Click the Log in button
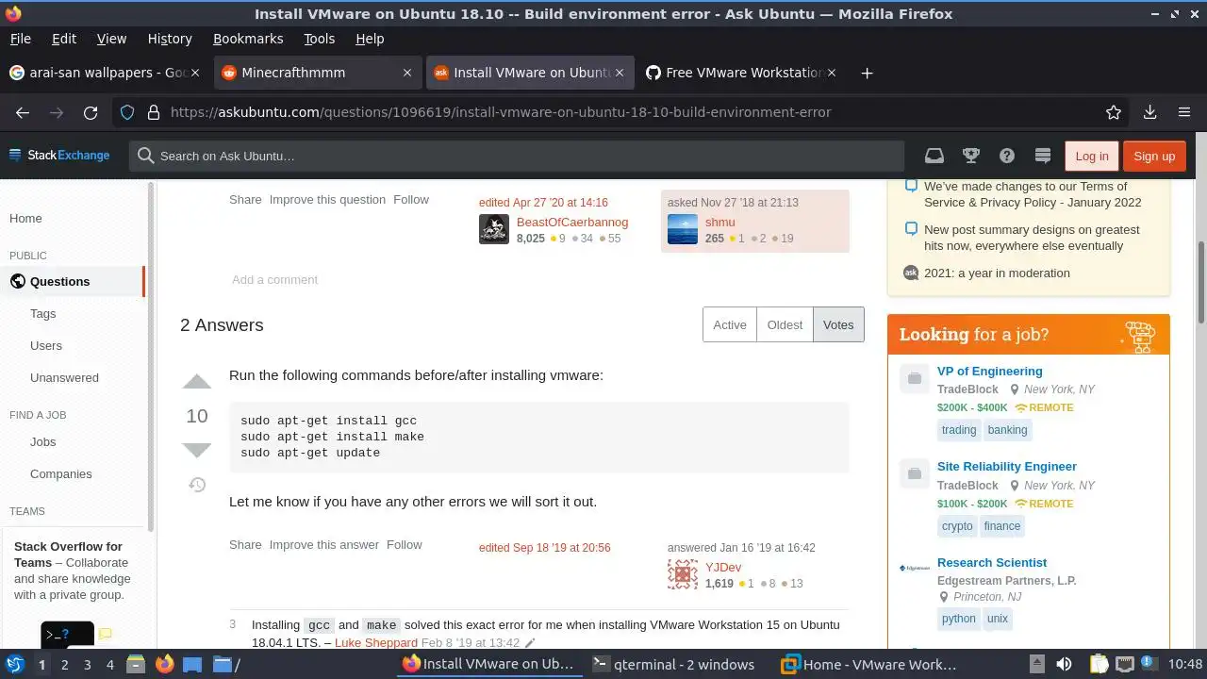The image size is (1207, 679). pyautogui.click(x=1092, y=156)
